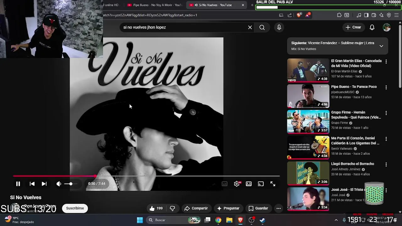Skip to the previous video in the playlist
Image resolution: width=402 pixels, height=226 pixels.
(32, 184)
